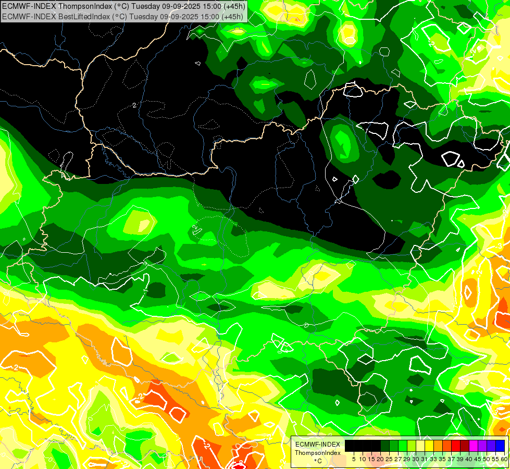This screenshot has width=510, height=469.
Task: Pick the dark red 39–40 legend swatch
Action: [x=465, y=446]
